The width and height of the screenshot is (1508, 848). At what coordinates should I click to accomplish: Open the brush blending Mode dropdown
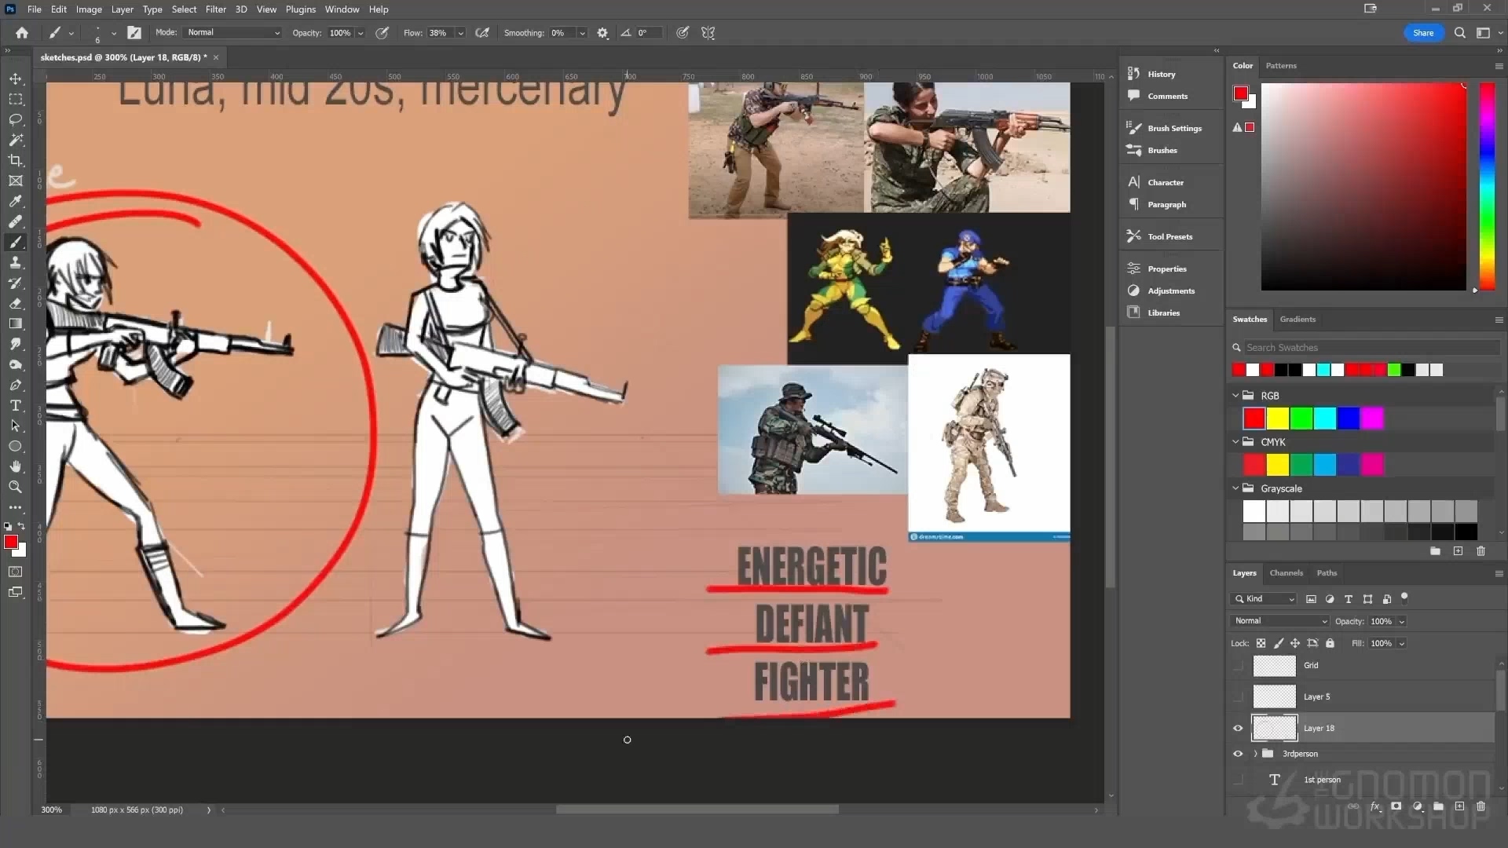(233, 33)
